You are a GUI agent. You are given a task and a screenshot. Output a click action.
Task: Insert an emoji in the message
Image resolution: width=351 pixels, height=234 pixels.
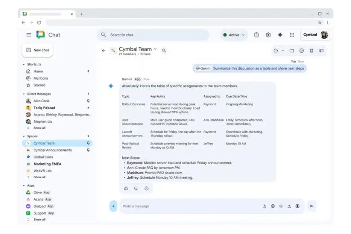click(273, 206)
